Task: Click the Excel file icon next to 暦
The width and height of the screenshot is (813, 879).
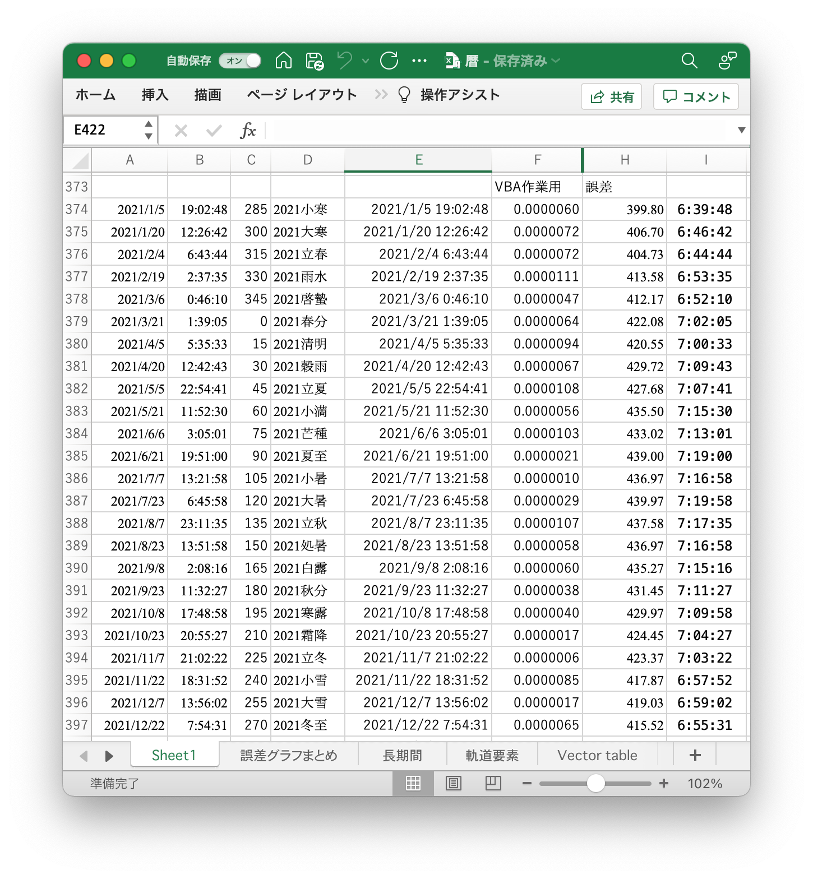Action: click(452, 61)
